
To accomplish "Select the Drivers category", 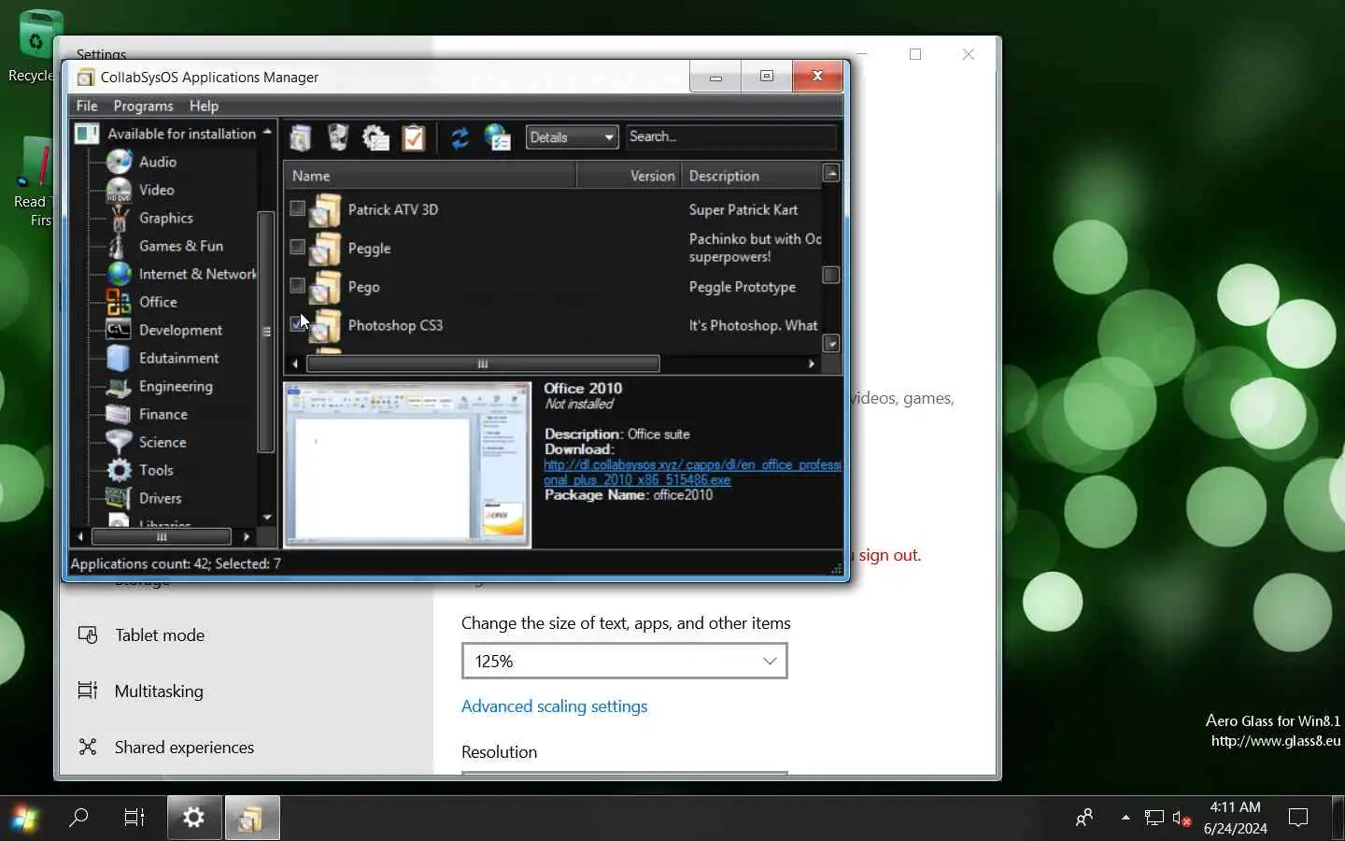I will click(x=160, y=498).
